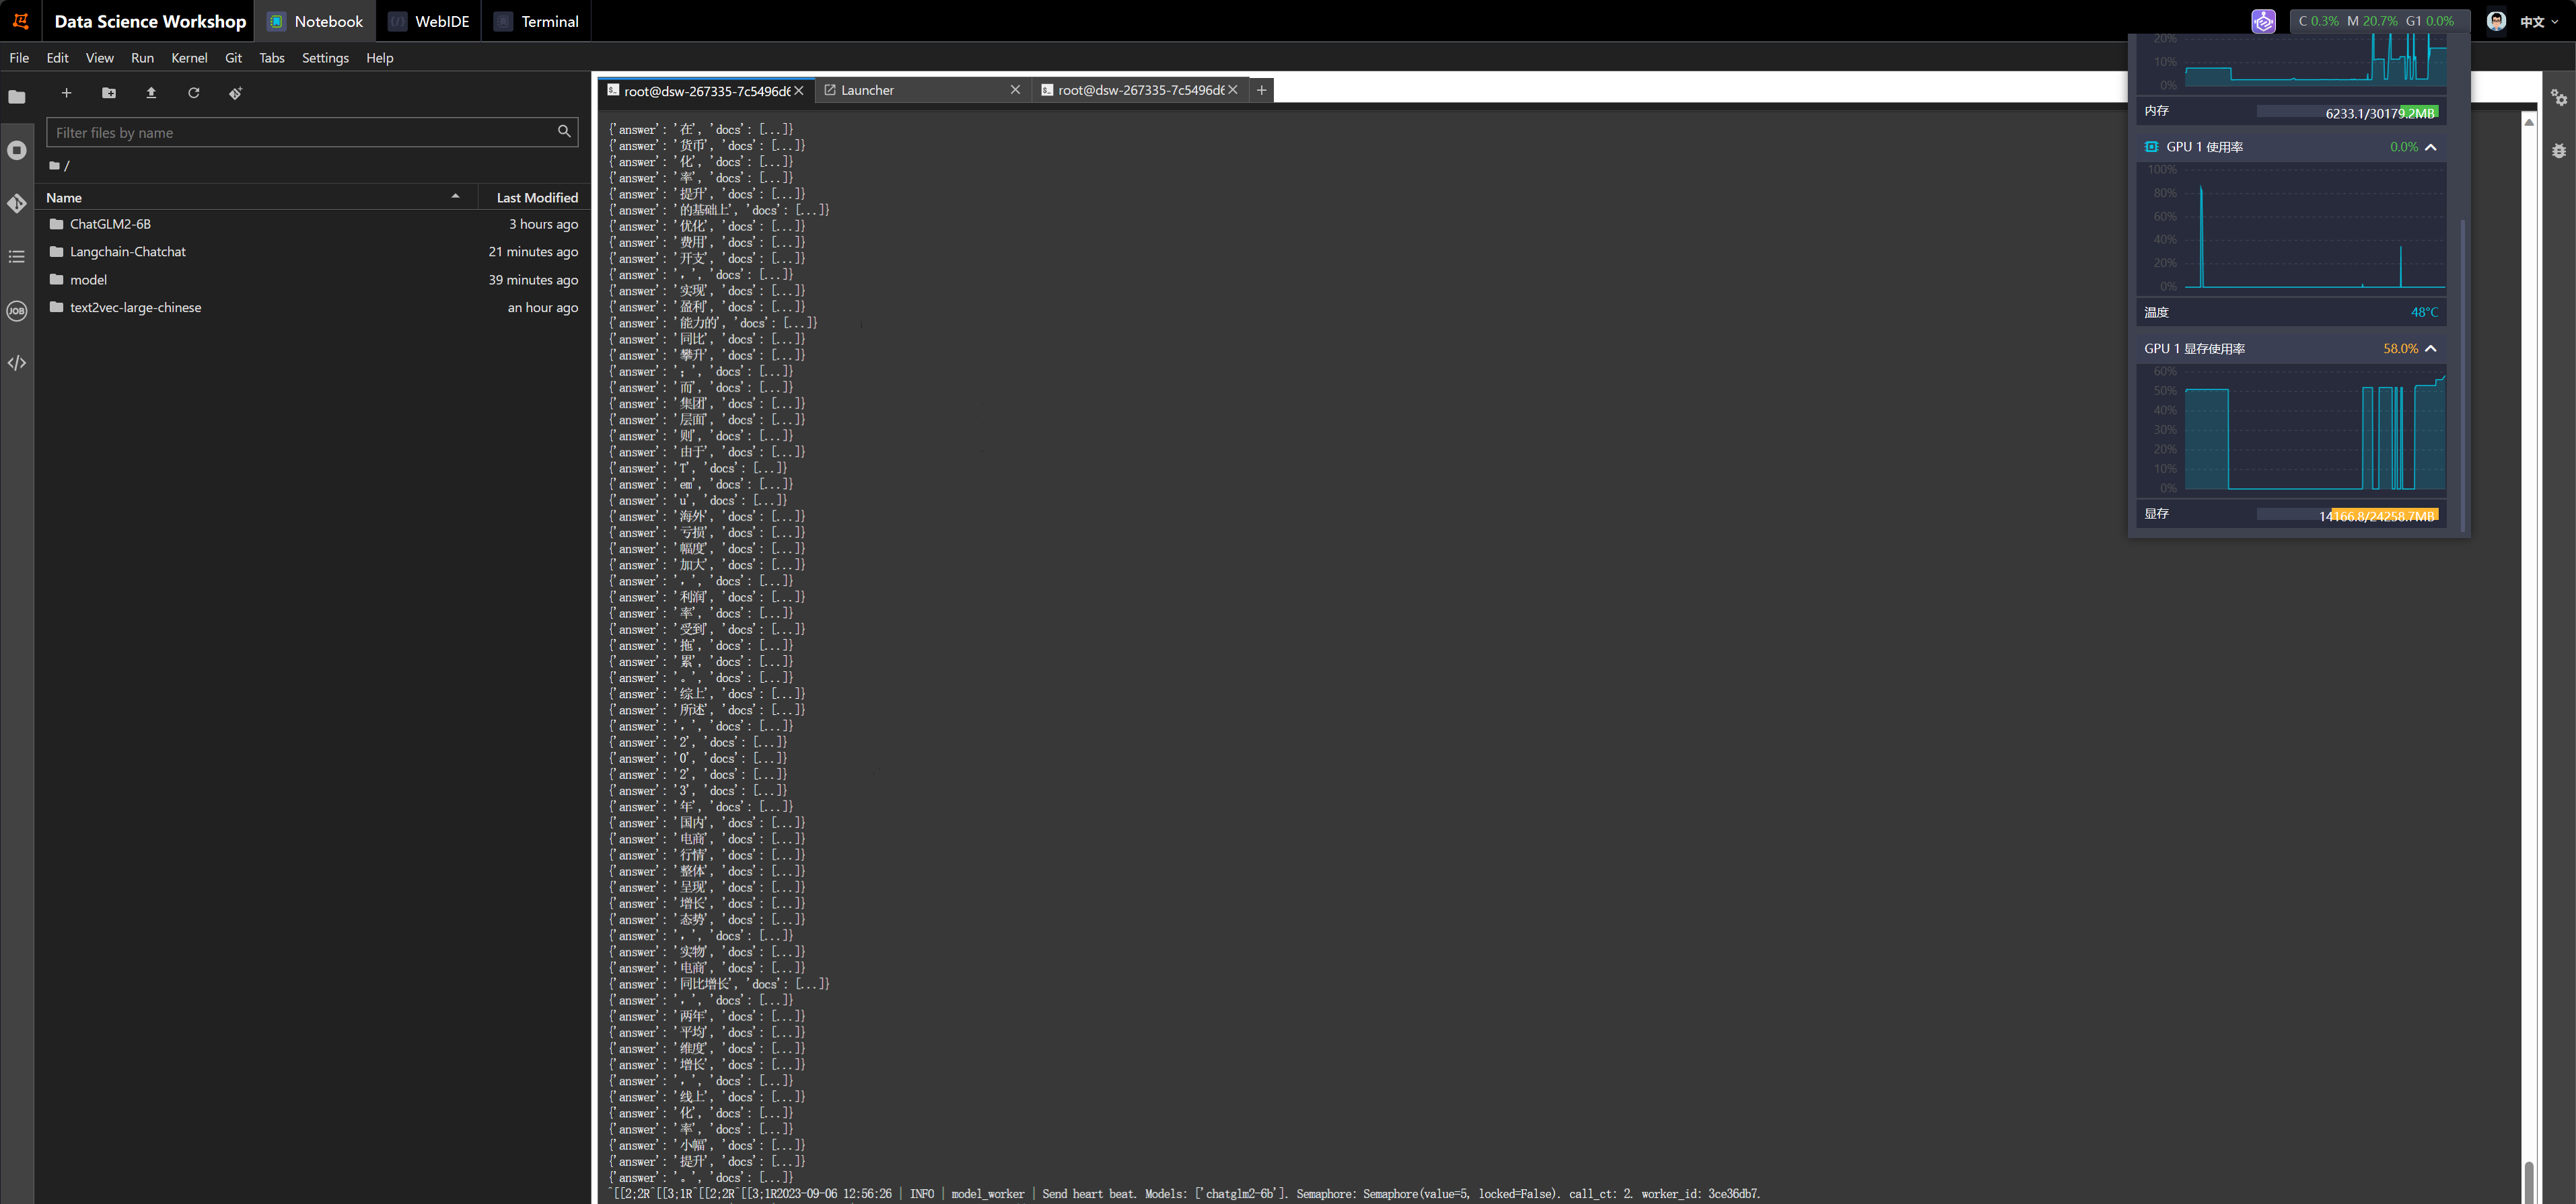Collapse the GPU 1 memory usage chart
2576x1204 pixels.
(x=2431, y=348)
